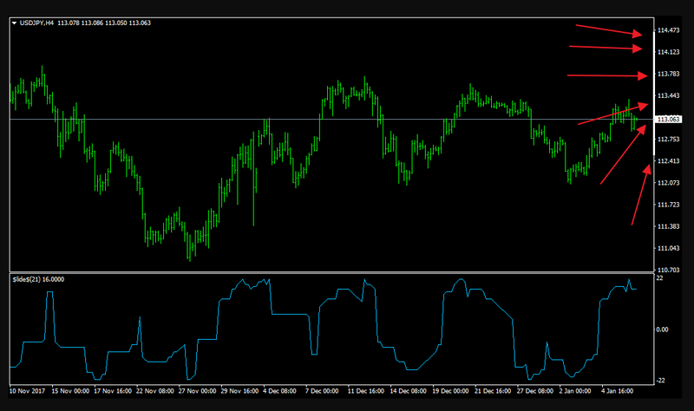Select the 19 Dec 00:00 time label

(450, 391)
